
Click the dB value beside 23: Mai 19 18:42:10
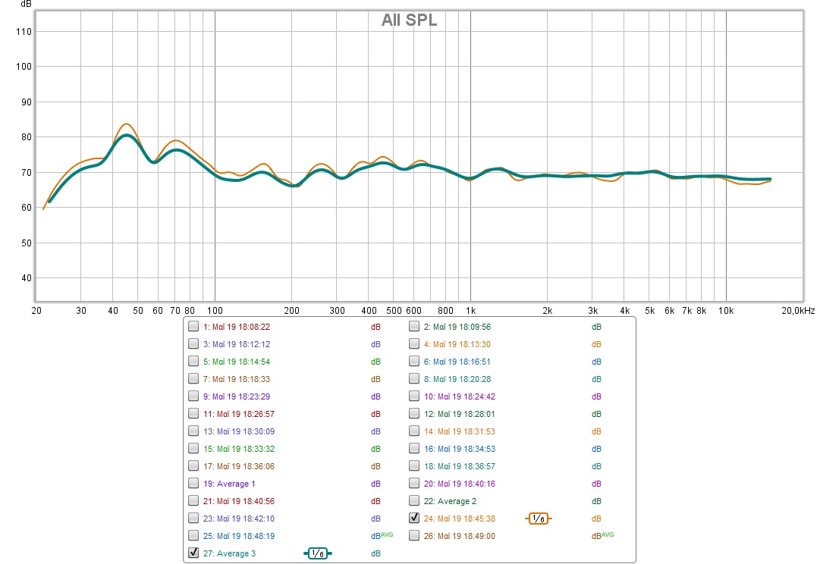[x=375, y=519]
